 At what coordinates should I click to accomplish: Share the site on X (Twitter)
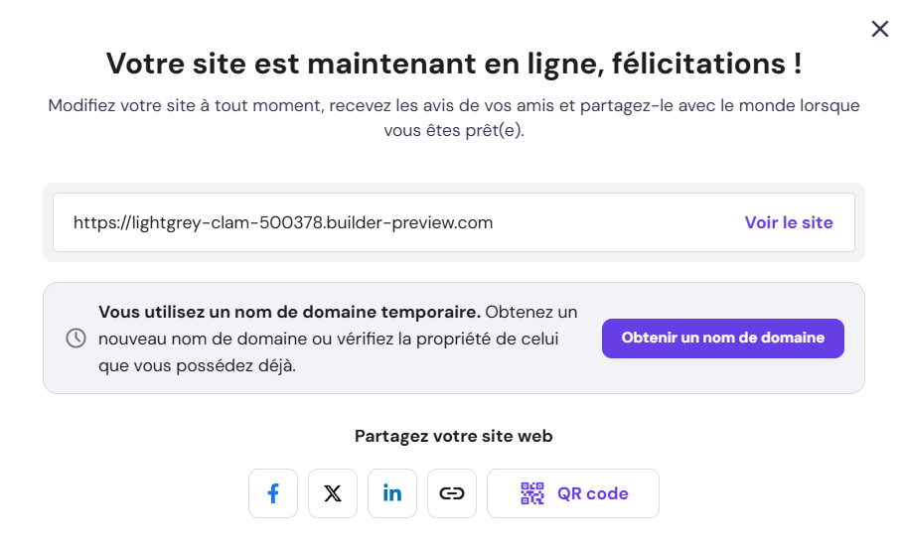333,493
